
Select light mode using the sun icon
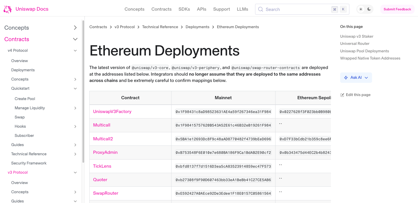pos(361,9)
